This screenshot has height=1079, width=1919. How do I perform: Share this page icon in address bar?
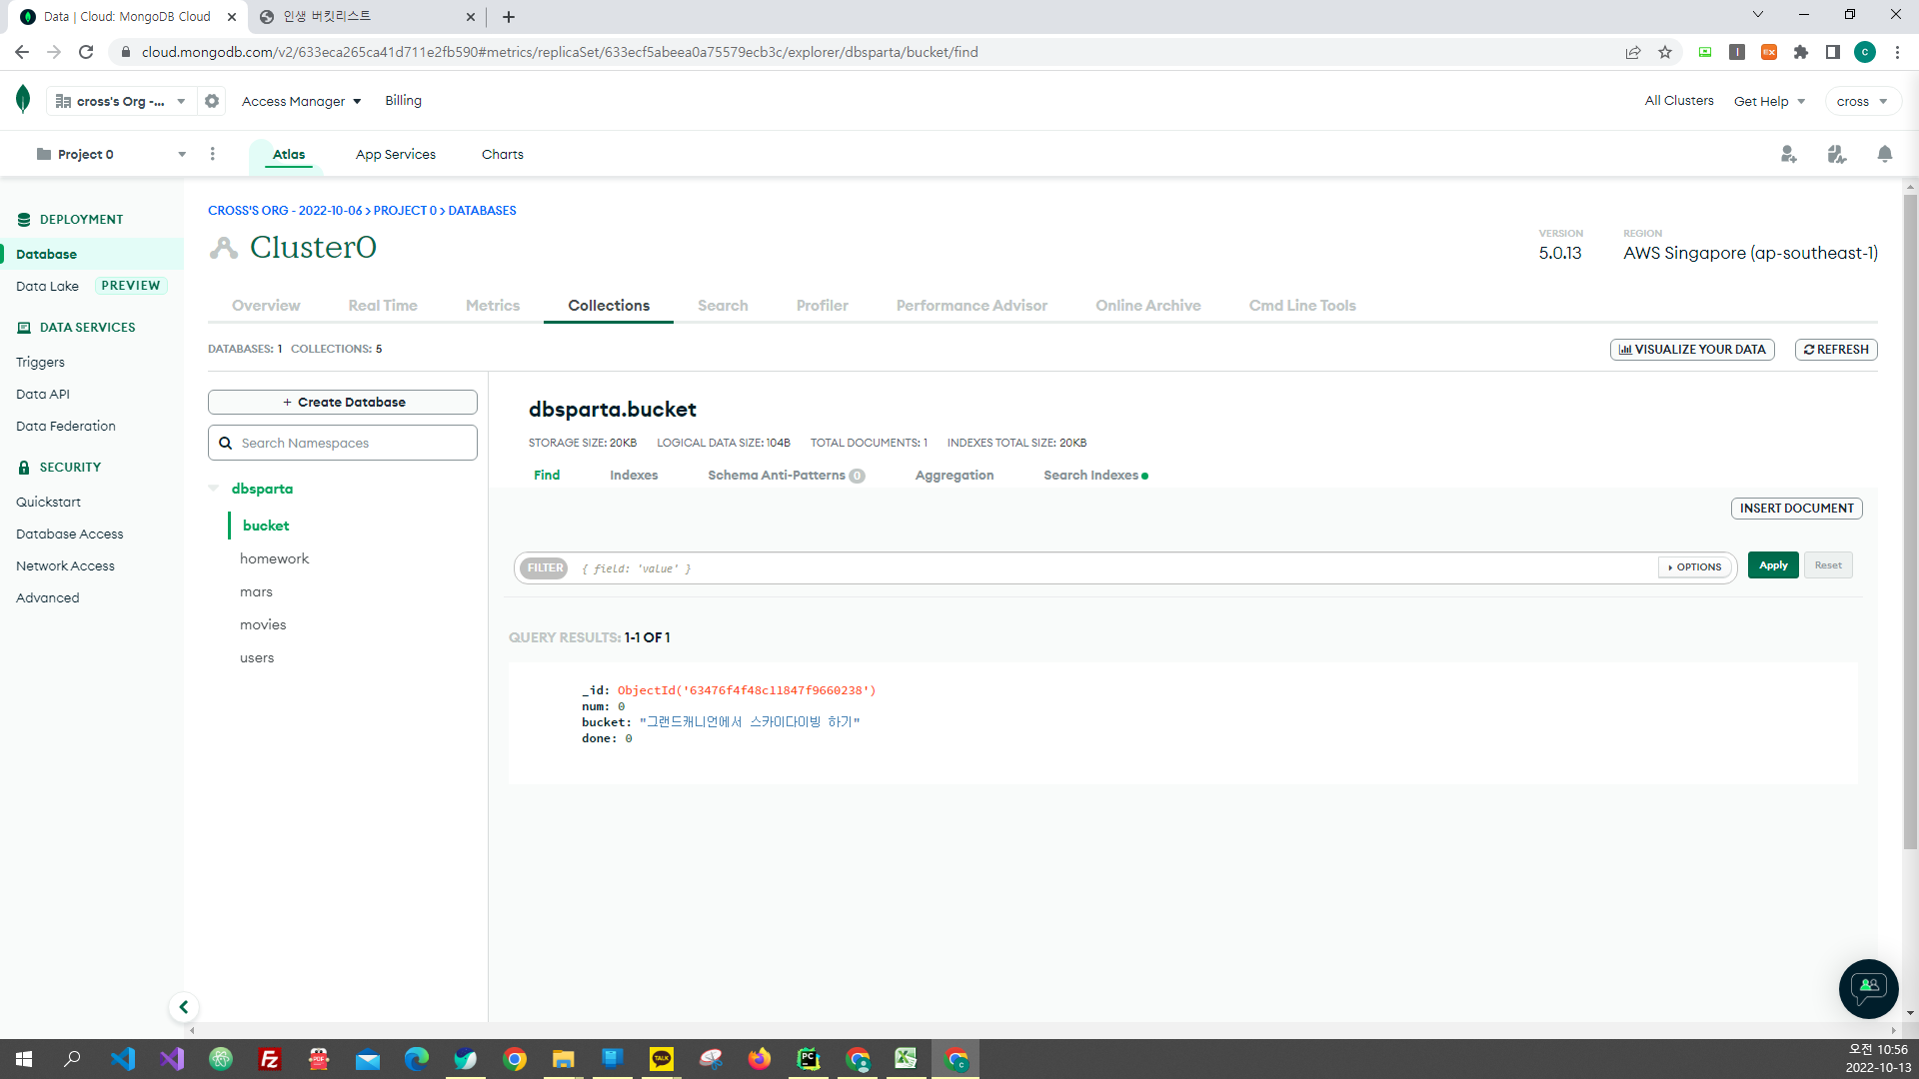point(1633,52)
